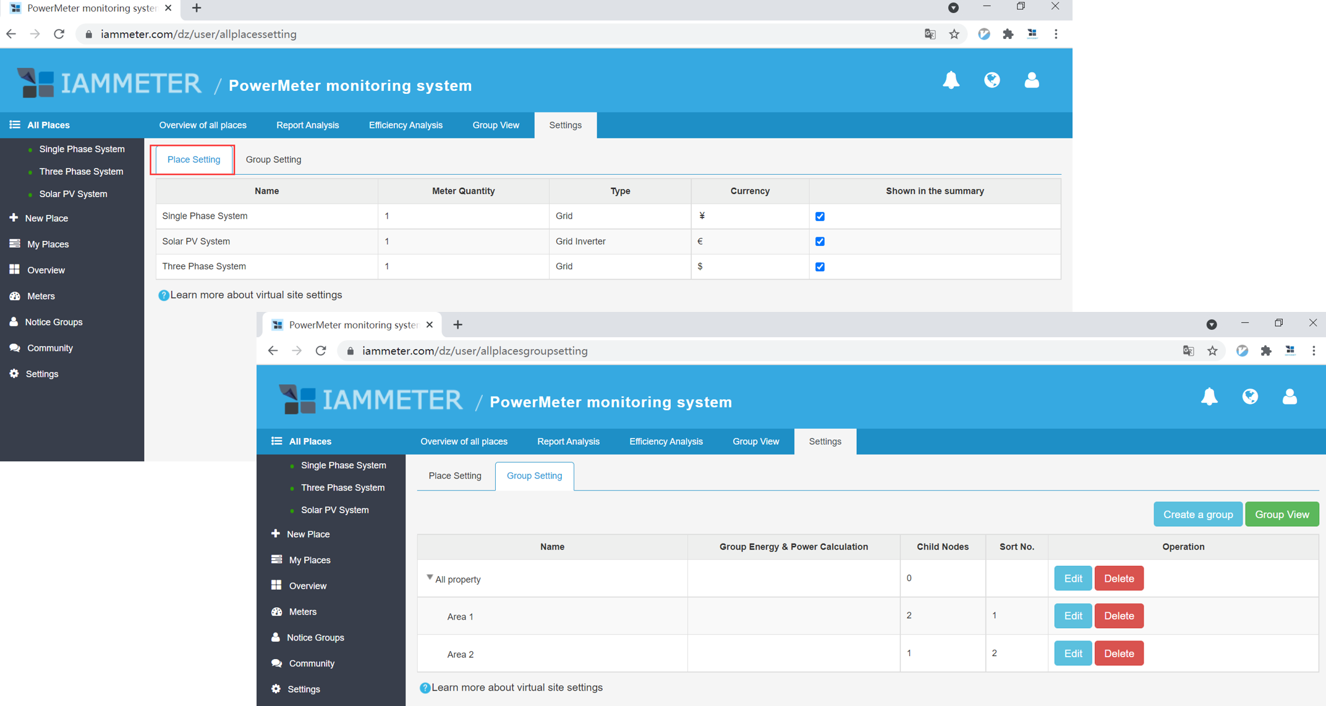Click the Create a group button
Viewport: 1326px width, 706px height.
click(1197, 515)
